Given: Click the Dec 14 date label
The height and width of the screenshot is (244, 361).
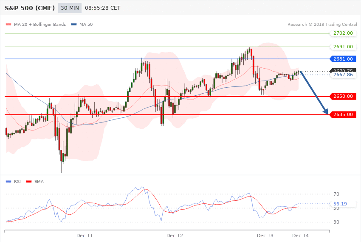Looking at the screenshot, I should pos(300,236).
